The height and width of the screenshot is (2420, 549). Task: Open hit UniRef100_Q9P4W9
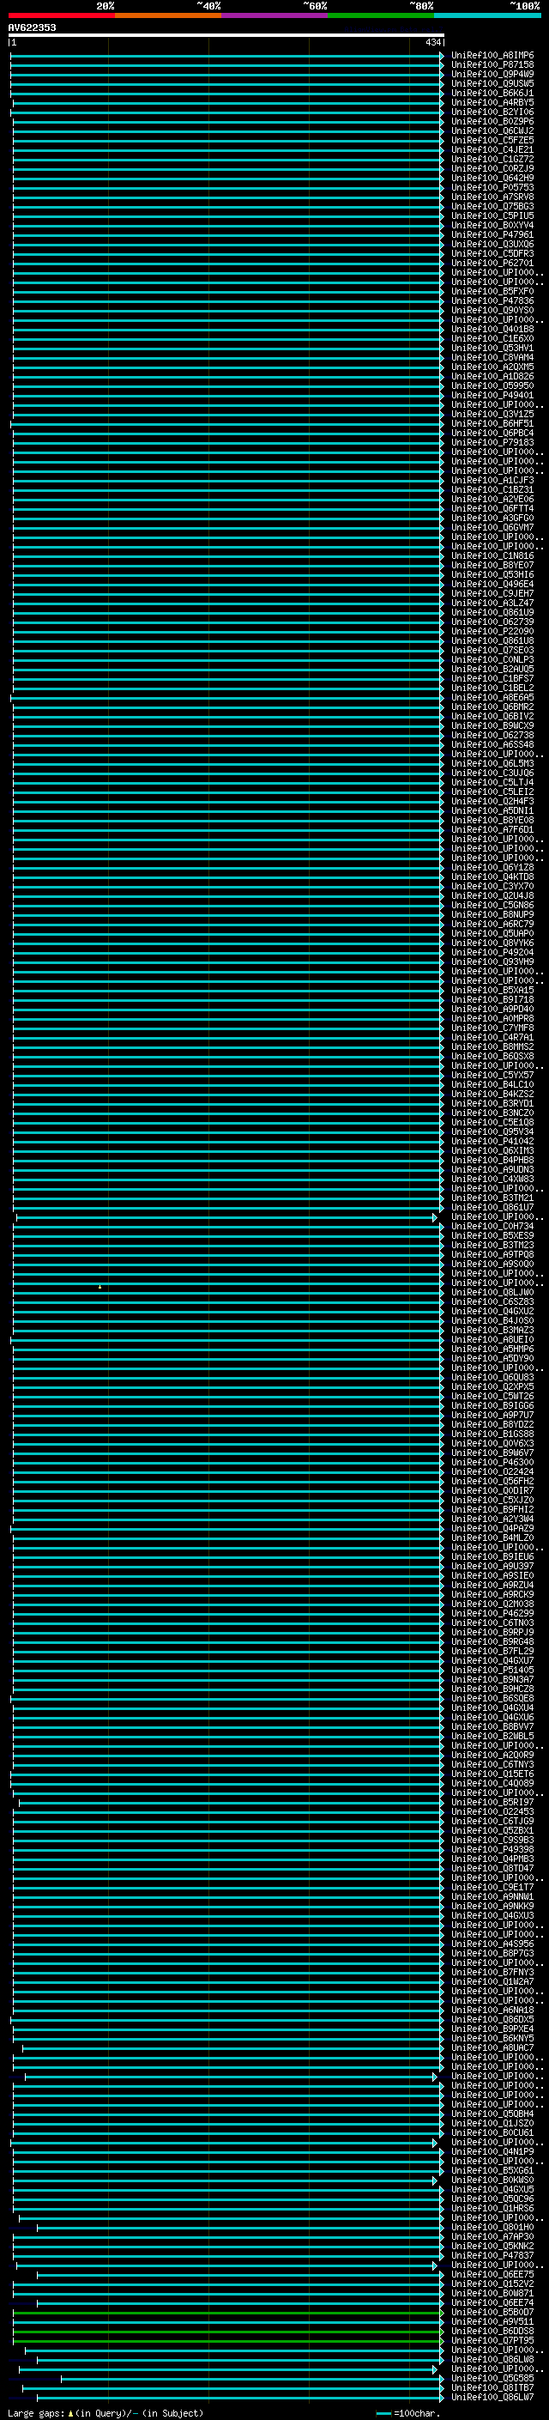coord(492,74)
